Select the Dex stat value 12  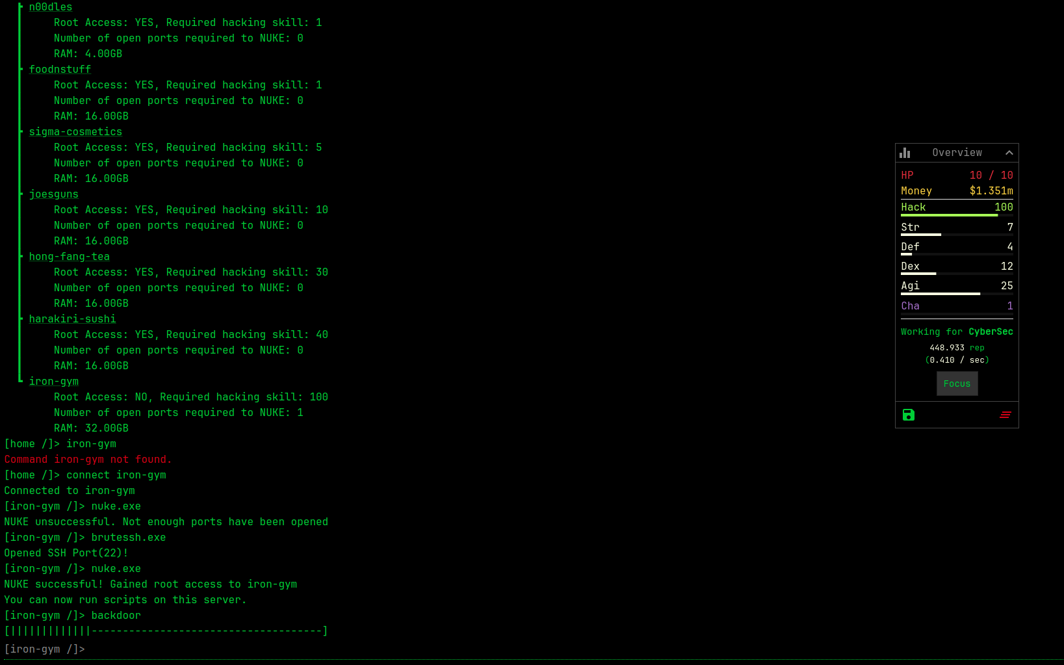[1007, 267]
